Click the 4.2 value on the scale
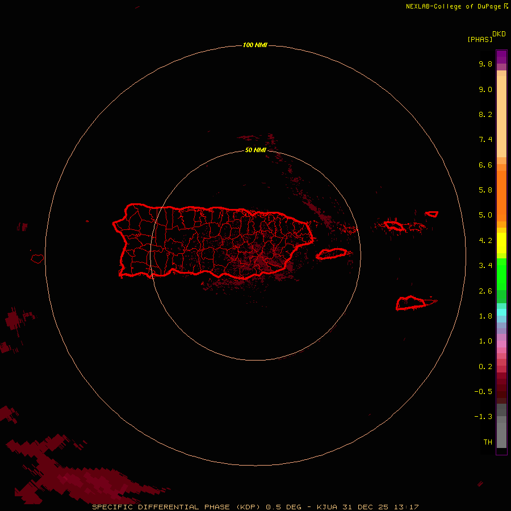Screen dimensions: 511x511 [485, 241]
